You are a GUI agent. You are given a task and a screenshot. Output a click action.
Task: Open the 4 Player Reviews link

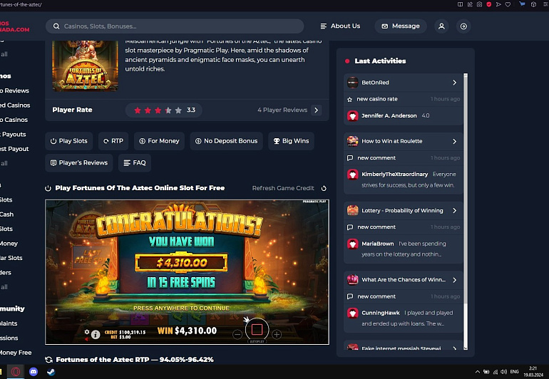(x=282, y=110)
